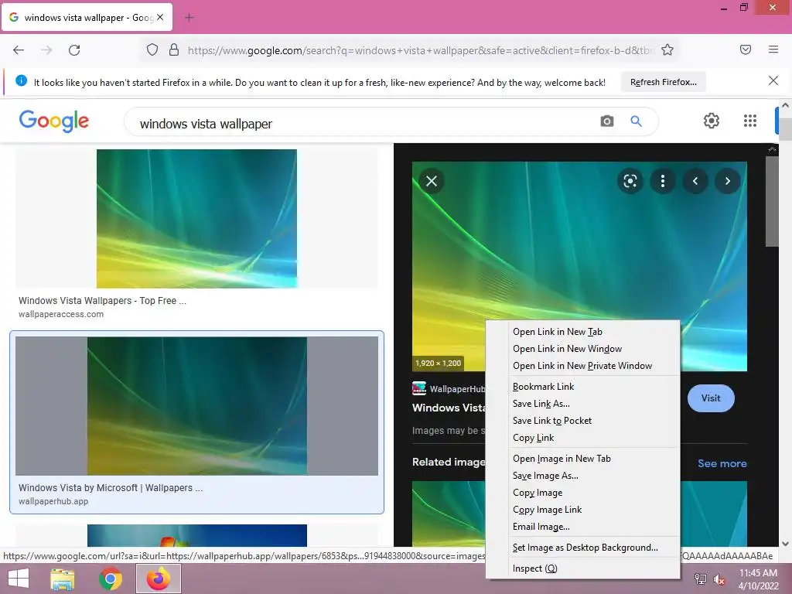Screen dimensions: 792x594
Task: Click the address bar URL
Action: (420, 50)
